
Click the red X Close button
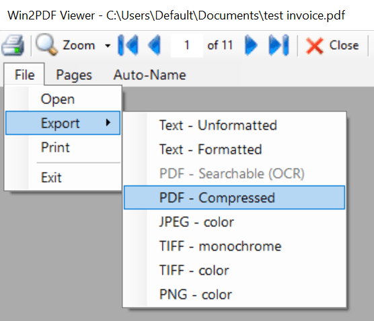pyautogui.click(x=332, y=45)
